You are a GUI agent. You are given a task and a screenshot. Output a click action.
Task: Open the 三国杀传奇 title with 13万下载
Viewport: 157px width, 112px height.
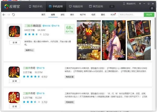29,68
